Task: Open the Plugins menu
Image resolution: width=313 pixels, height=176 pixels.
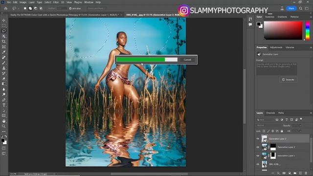Action: point(78,2)
